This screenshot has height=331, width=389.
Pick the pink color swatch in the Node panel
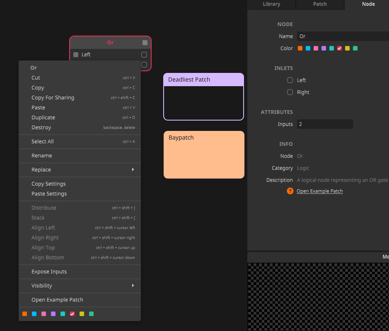(316, 48)
